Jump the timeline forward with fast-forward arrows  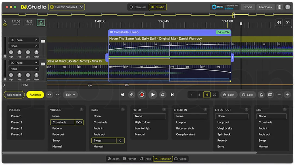tap(287, 22)
